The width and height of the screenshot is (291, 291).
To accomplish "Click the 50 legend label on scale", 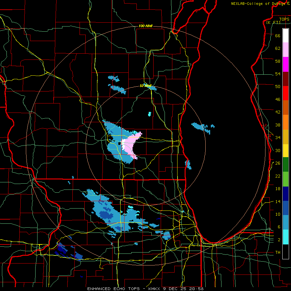I will click(278, 86).
